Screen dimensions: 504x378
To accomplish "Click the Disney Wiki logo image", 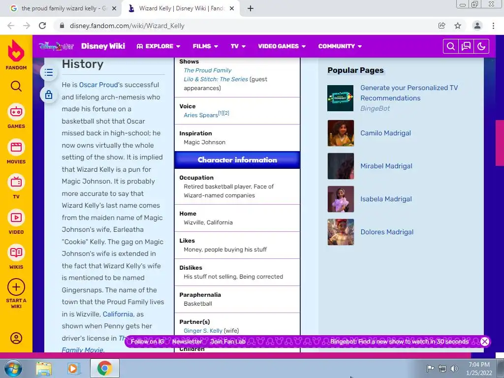I will pyautogui.click(x=57, y=46).
